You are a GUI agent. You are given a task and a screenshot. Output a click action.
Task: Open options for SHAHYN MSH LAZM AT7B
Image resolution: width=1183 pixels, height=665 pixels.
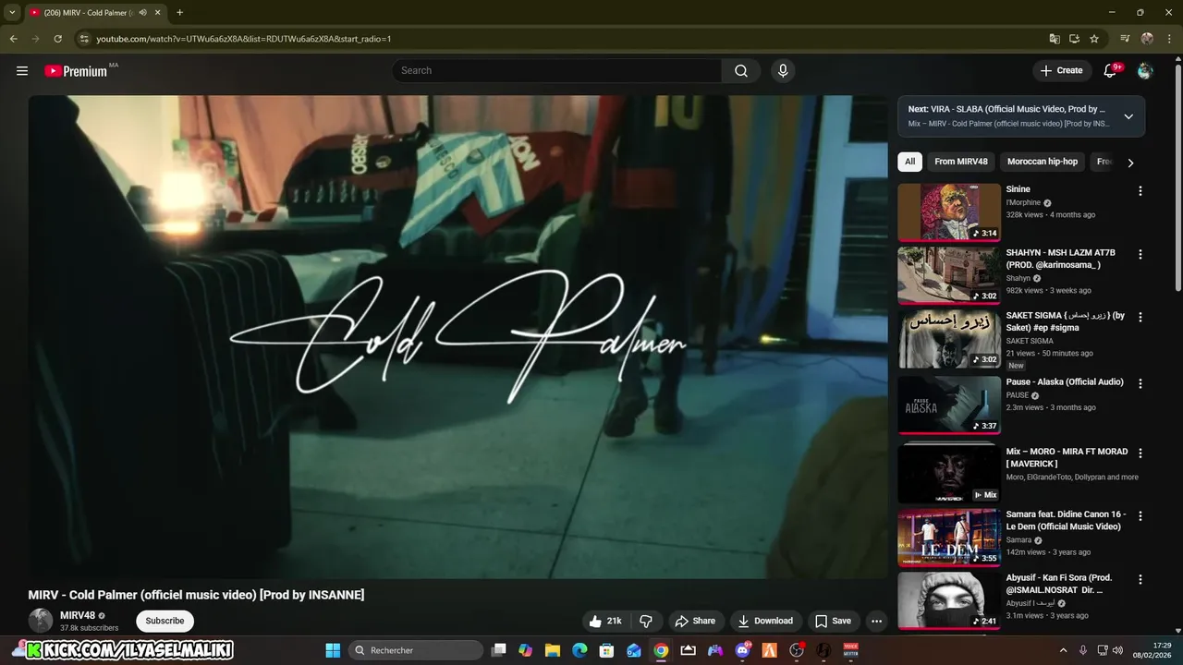click(1140, 254)
